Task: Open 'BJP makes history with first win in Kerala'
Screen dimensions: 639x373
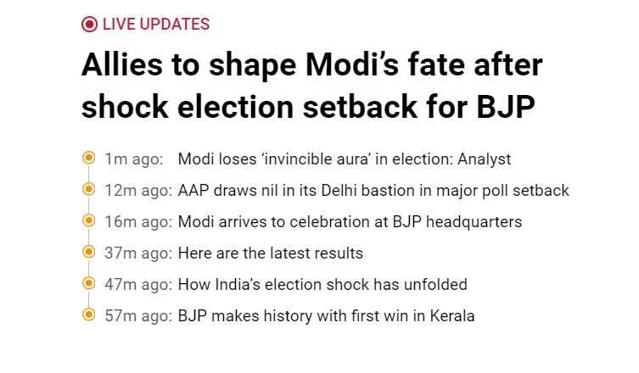Action: (327, 316)
